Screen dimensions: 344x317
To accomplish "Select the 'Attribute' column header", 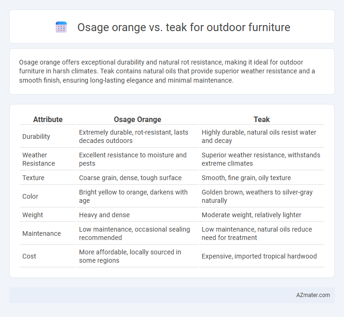I will click(48, 119).
